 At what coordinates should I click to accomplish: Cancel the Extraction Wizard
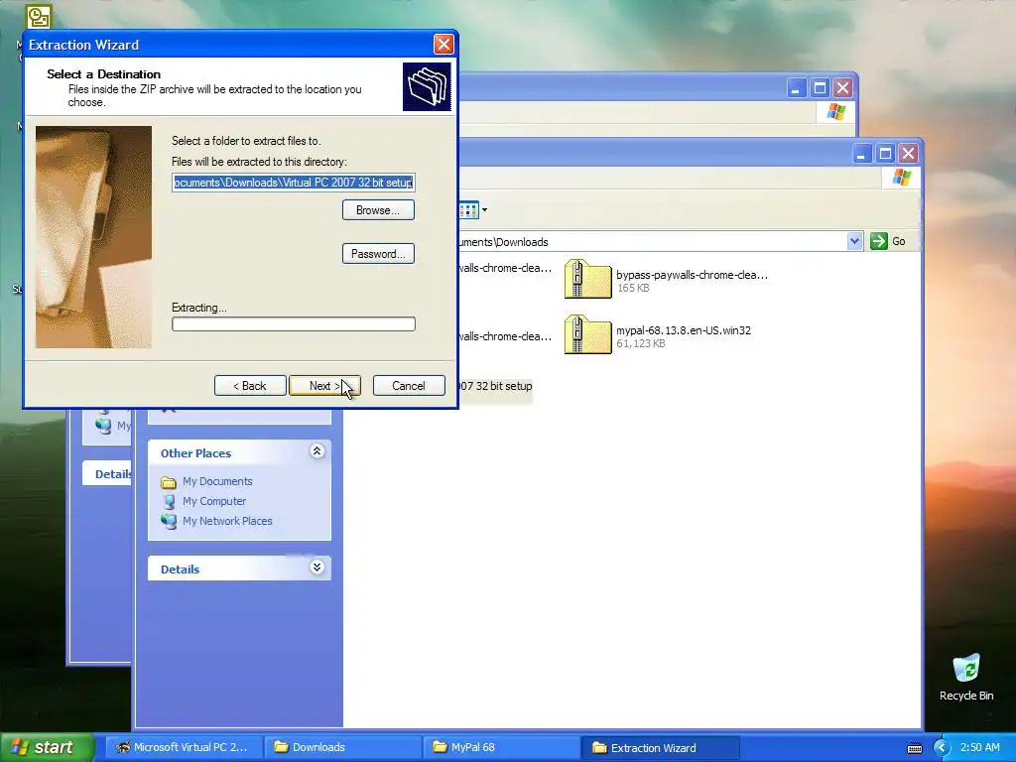pyautogui.click(x=409, y=386)
